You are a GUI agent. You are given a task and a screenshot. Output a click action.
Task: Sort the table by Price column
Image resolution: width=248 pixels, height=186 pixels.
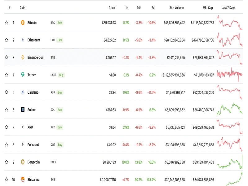tap(112, 8)
